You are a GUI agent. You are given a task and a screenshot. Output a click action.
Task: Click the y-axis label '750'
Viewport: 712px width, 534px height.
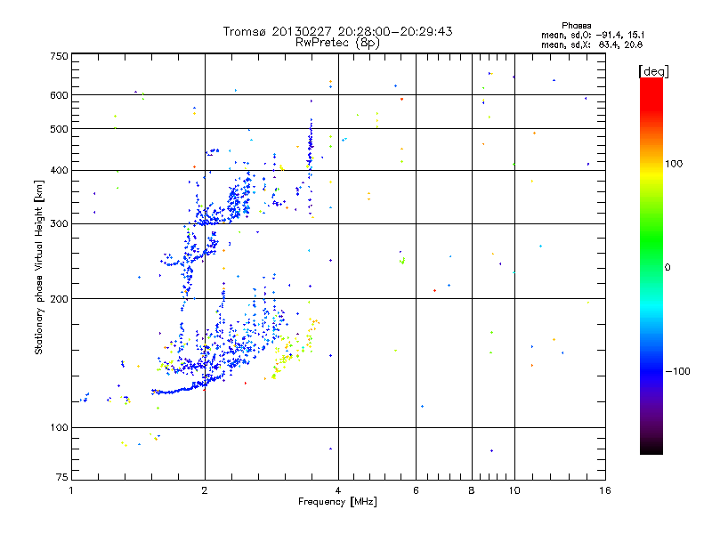click(59, 56)
